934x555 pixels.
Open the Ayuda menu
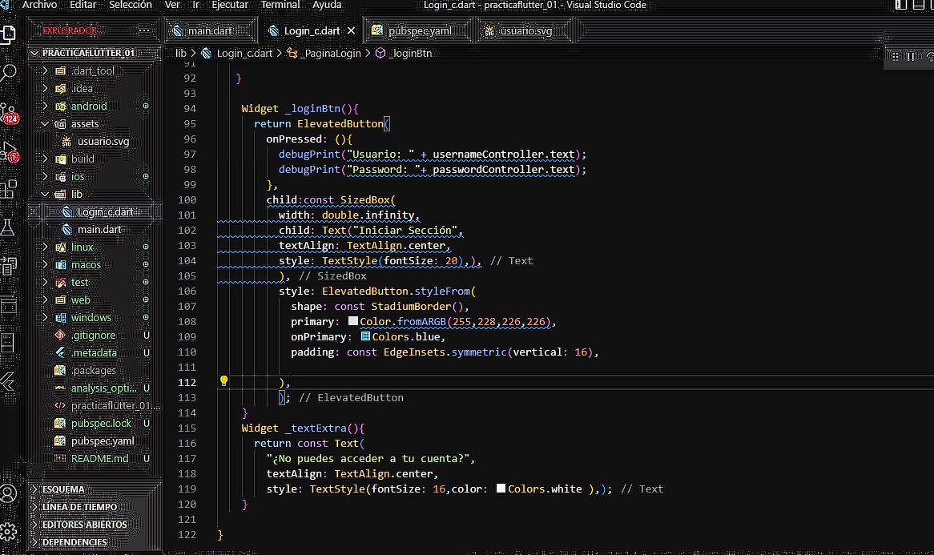pyautogui.click(x=327, y=5)
